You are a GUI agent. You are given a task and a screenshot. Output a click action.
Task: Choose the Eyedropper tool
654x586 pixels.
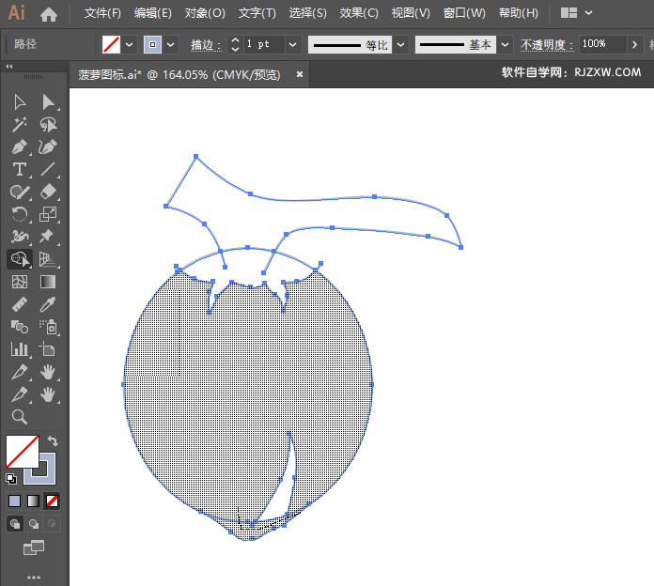[x=49, y=304]
